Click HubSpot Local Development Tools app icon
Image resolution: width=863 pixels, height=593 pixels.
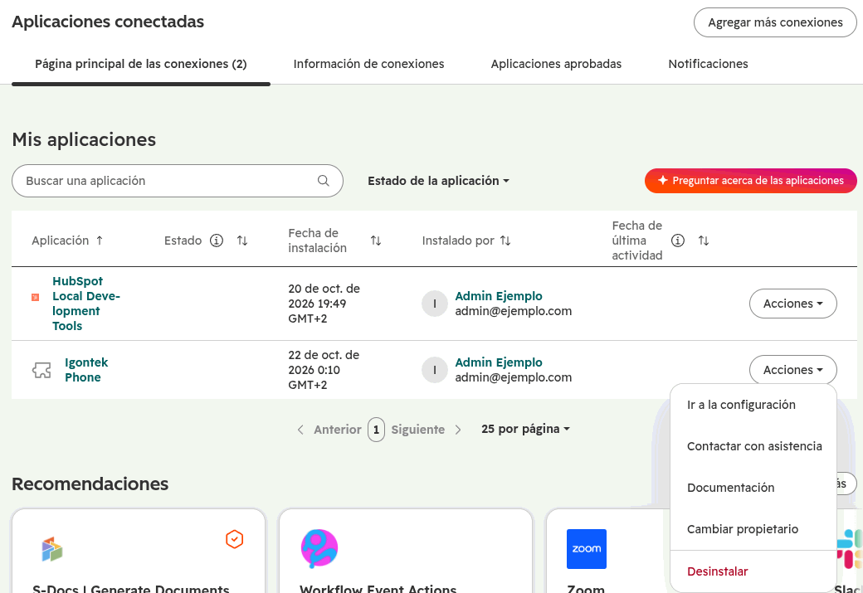(x=35, y=297)
